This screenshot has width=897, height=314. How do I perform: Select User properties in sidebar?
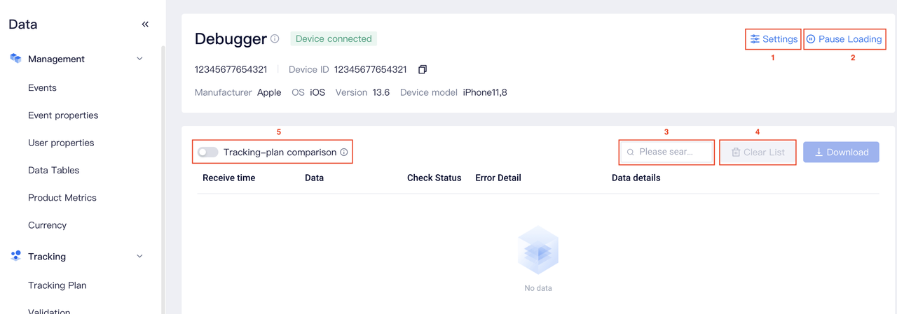(61, 143)
